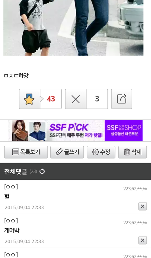
Task: Refresh comments with the reload icon
Action: coord(42,171)
